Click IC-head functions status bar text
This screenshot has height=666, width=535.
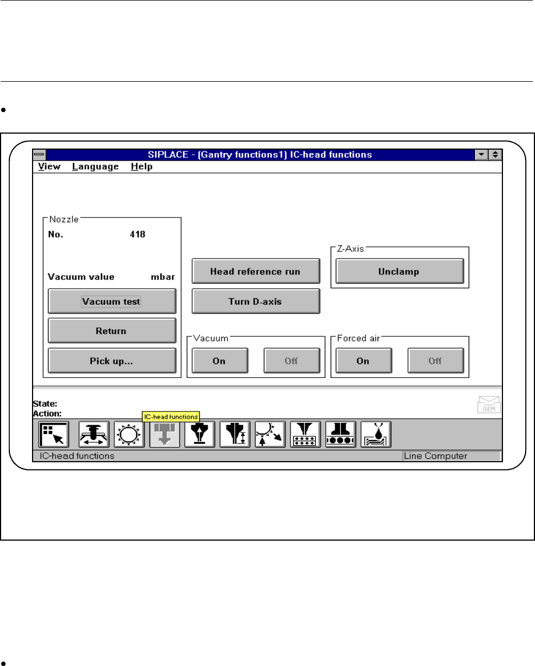click(76, 456)
